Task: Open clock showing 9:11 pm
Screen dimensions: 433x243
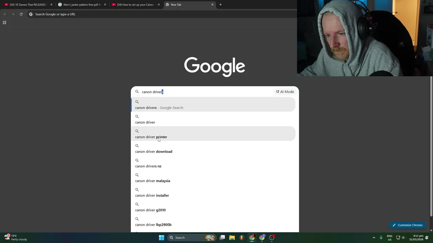Action: coord(416,238)
